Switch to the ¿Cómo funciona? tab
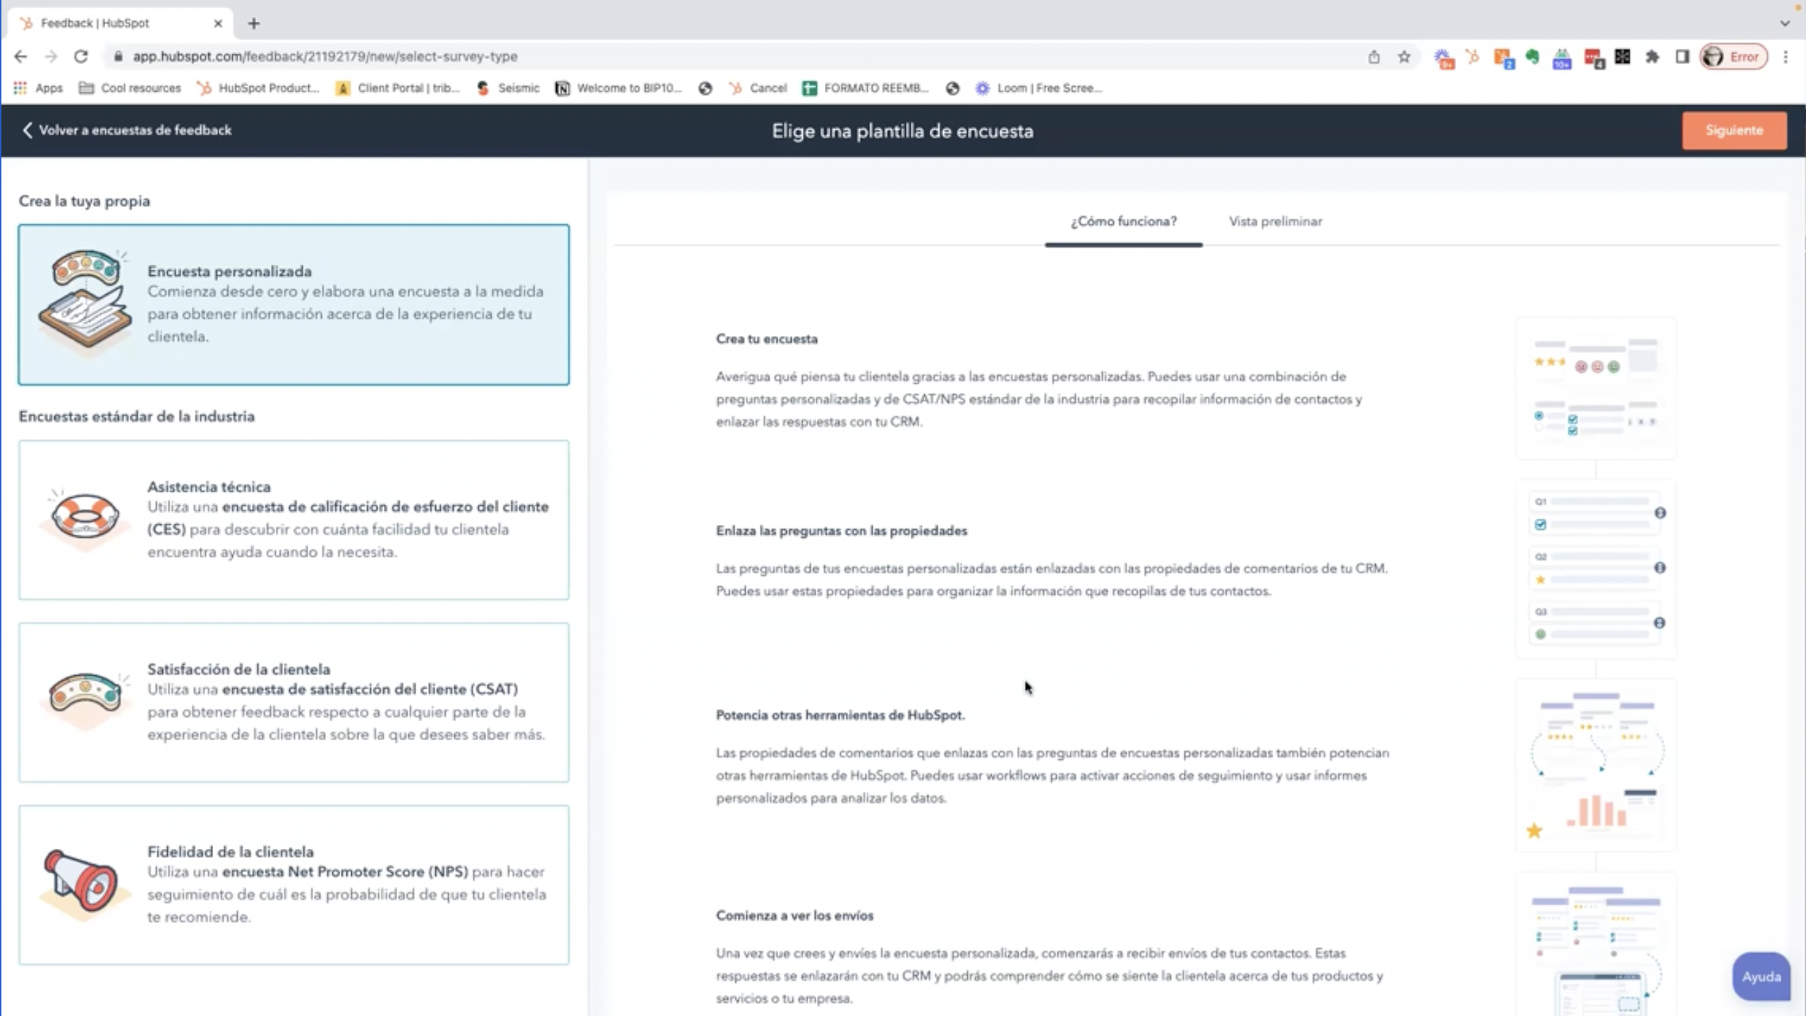The image size is (1806, 1016). 1123,222
